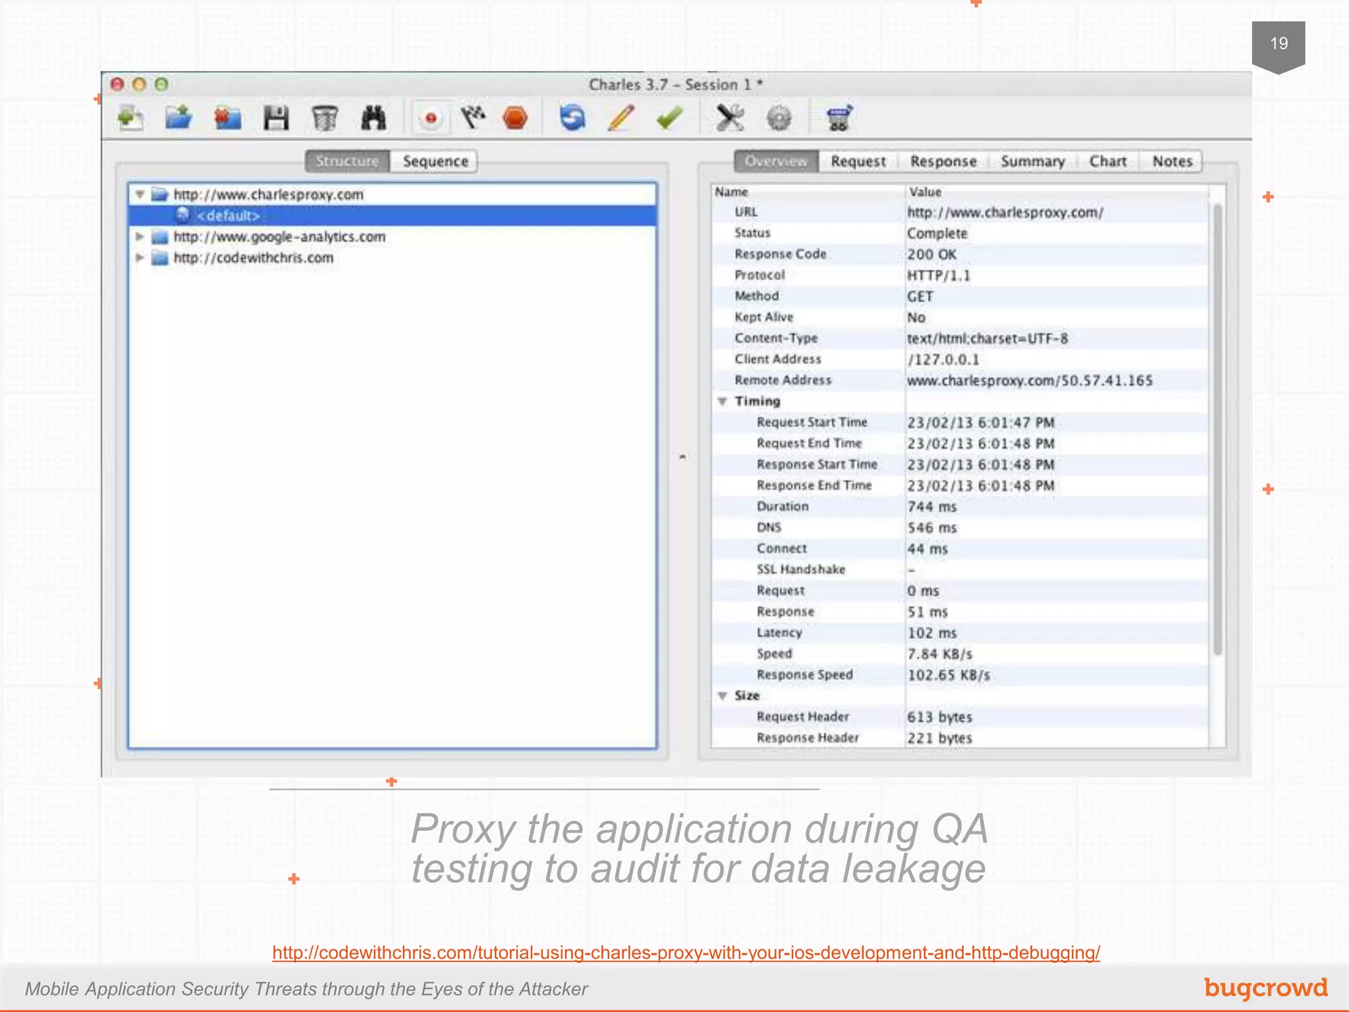This screenshot has height=1012, width=1349.
Task: Click the Find binoculars icon
Action: (373, 119)
